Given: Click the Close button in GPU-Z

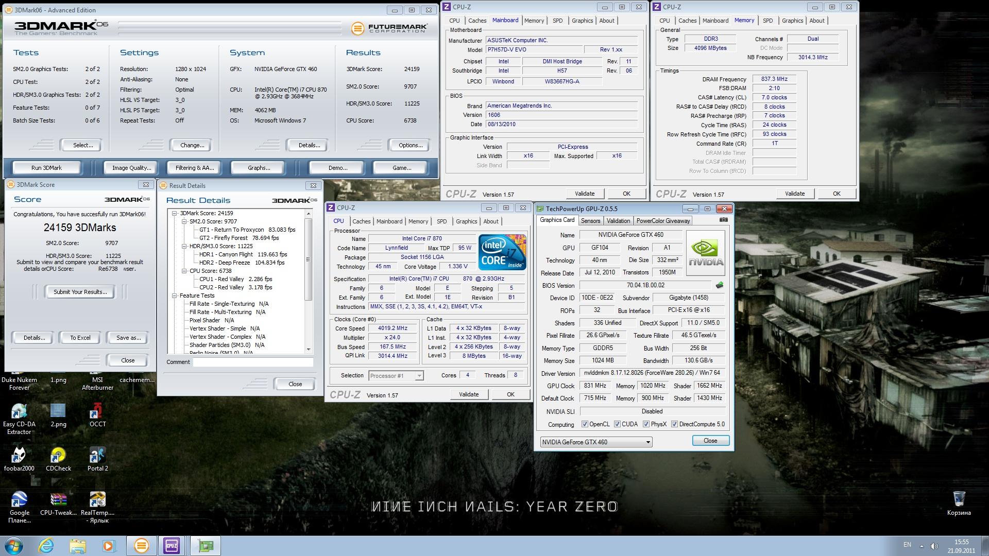Looking at the screenshot, I should [x=710, y=441].
